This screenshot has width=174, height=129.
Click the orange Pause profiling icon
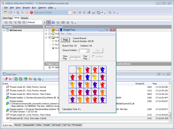tap(27, 12)
